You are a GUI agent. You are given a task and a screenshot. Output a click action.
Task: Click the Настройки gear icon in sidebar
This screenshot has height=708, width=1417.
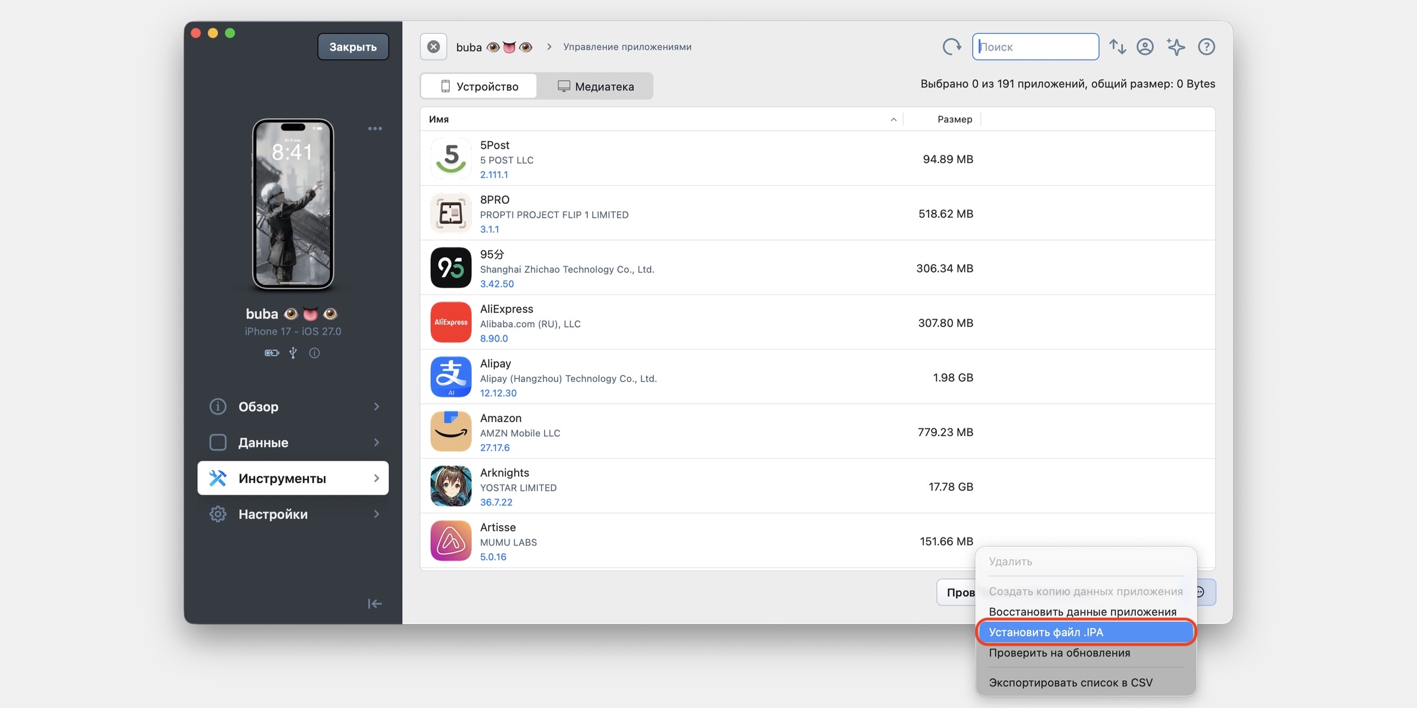point(218,514)
